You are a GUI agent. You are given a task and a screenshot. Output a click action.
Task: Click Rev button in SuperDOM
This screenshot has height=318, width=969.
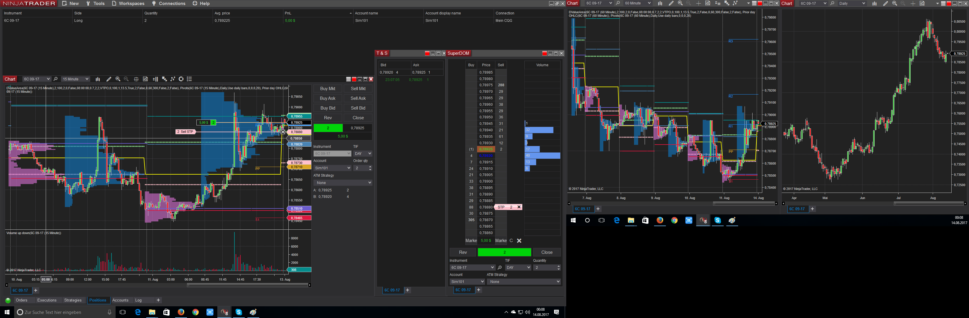[463, 252]
